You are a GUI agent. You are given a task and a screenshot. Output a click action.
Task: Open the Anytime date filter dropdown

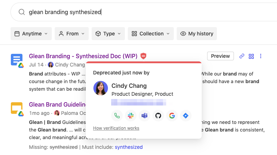click(x=31, y=34)
